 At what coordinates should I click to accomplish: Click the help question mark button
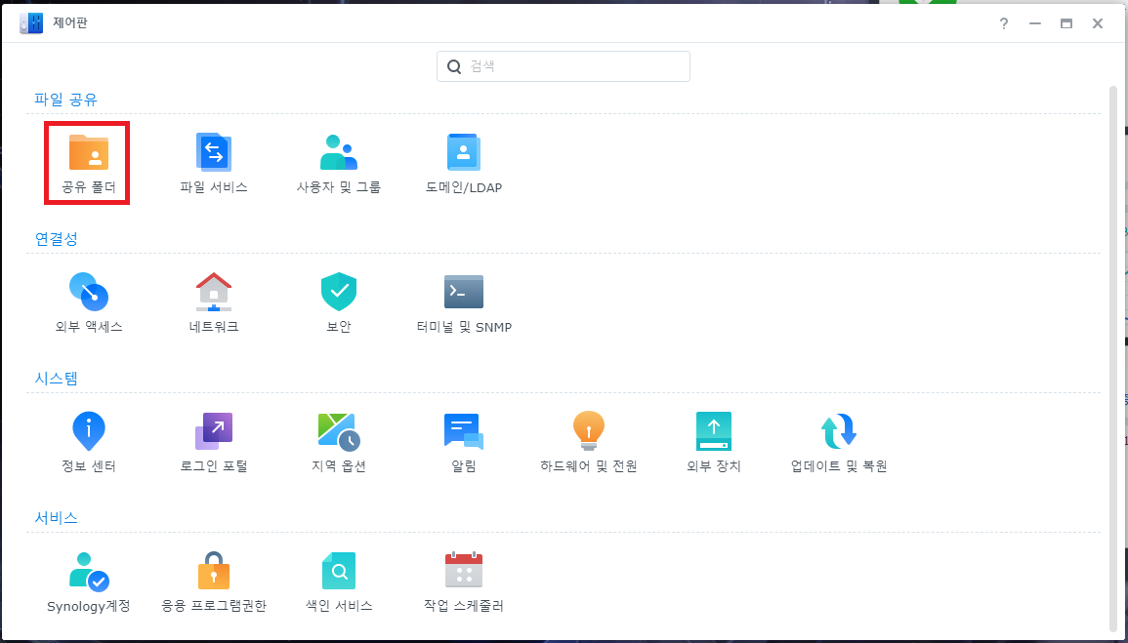point(1003,23)
